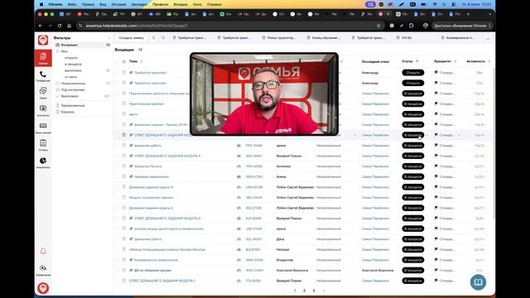Open the Омни chat section
530x298 pixels.
pos(43,93)
